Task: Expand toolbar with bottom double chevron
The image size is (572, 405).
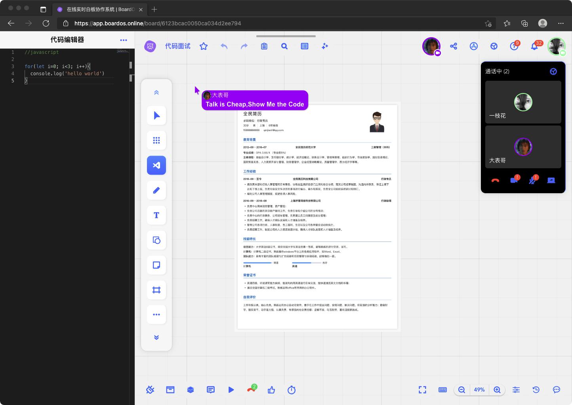Action: coord(156,337)
